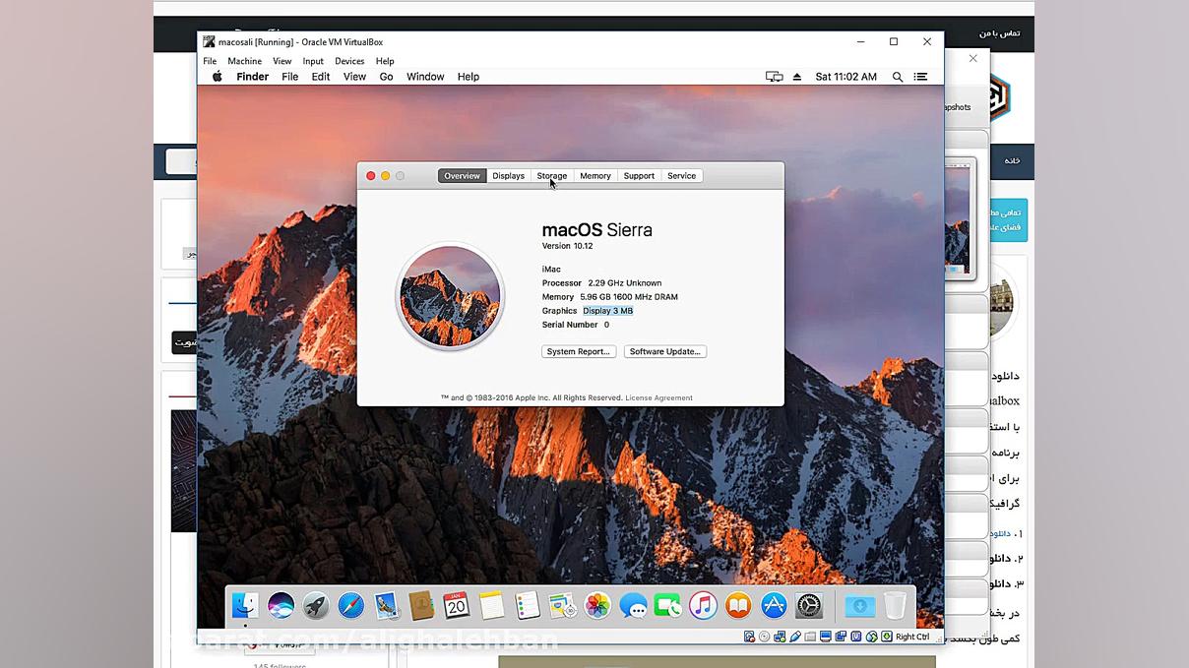This screenshot has width=1189, height=668.
Task: Open VirtualBox Help menu
Action: (x=385, y=61)
